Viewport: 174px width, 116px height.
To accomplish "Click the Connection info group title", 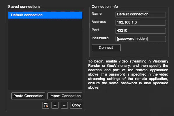I will (105, 7).
